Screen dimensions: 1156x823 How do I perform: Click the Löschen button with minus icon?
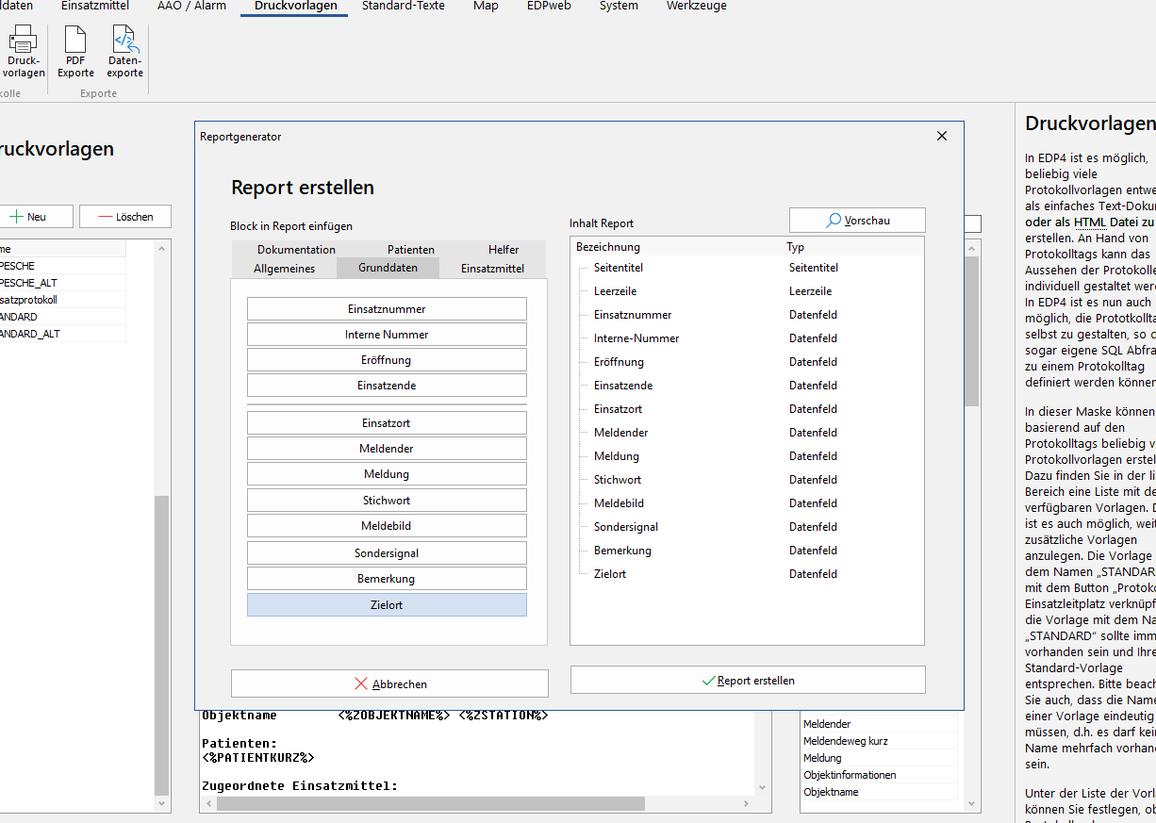coord(125,217)
